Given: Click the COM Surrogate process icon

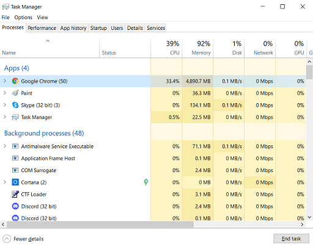Looking at the screenshot, I should [x=15, y=170].
